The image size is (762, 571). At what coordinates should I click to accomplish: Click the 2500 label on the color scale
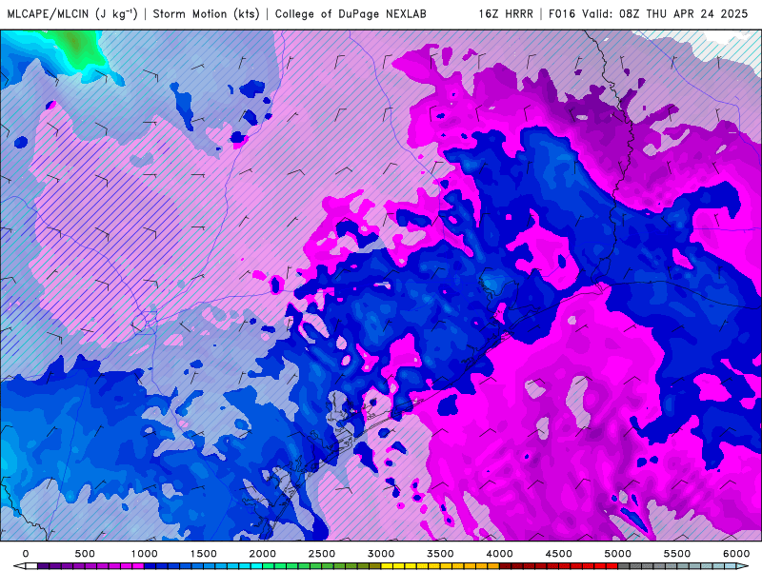(x=322, y=554)
